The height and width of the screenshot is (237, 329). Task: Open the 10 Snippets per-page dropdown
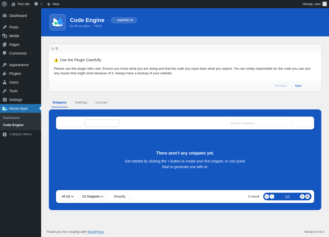point(93,197)
